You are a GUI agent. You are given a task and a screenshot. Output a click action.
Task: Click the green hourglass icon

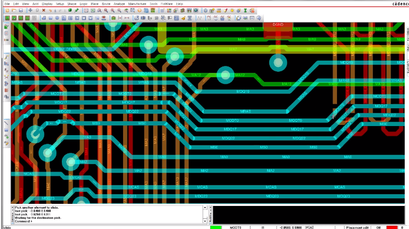tap(245, 10)
